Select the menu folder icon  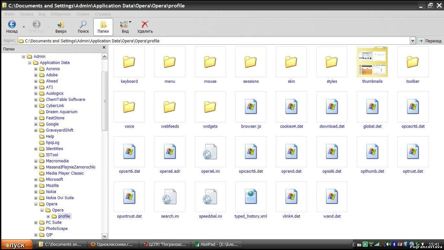169,61
